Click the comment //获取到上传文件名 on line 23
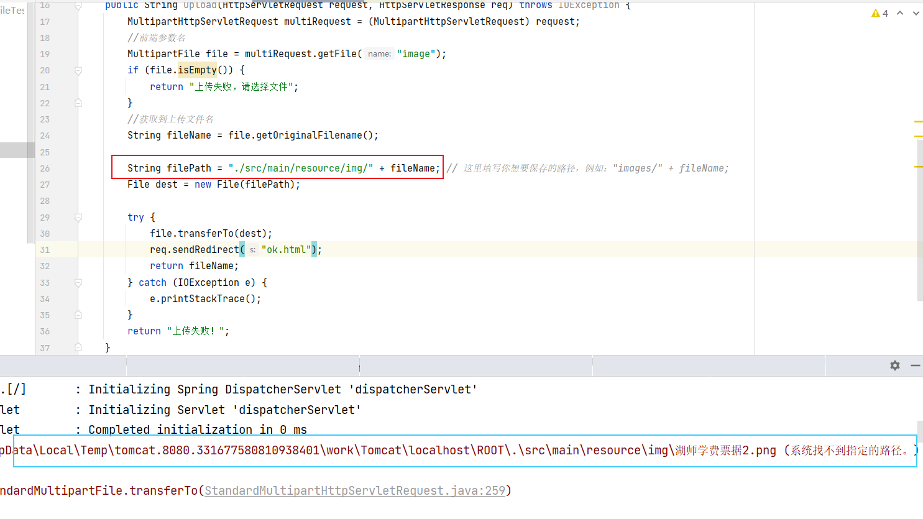Image resolution: width=923 pixels, height=519 pixels. [x=170, y=119]
